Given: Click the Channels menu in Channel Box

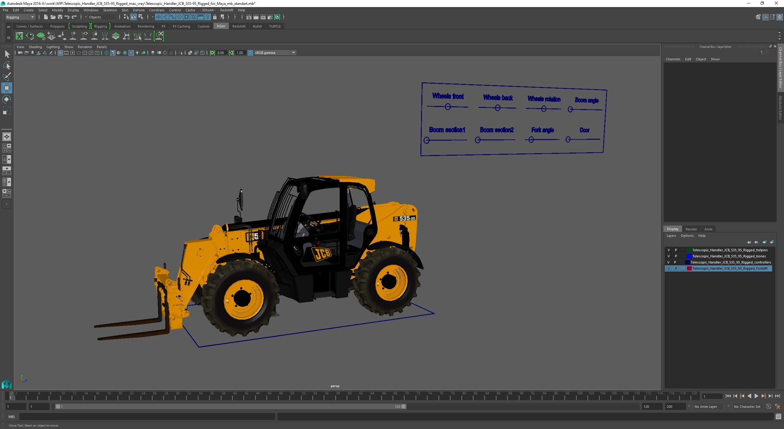Looking at the screenshot, I should click(673, 59).
